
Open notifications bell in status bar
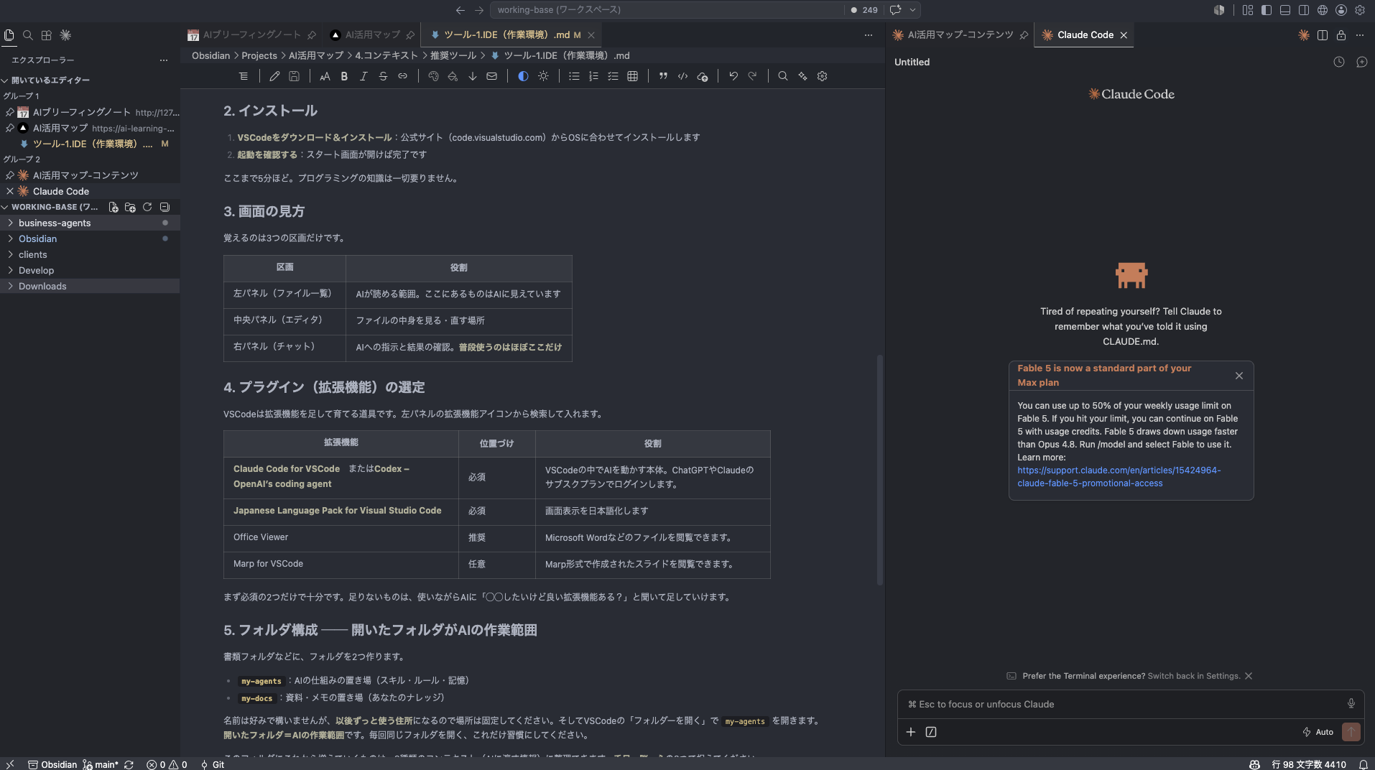(x=1363, y=764)
